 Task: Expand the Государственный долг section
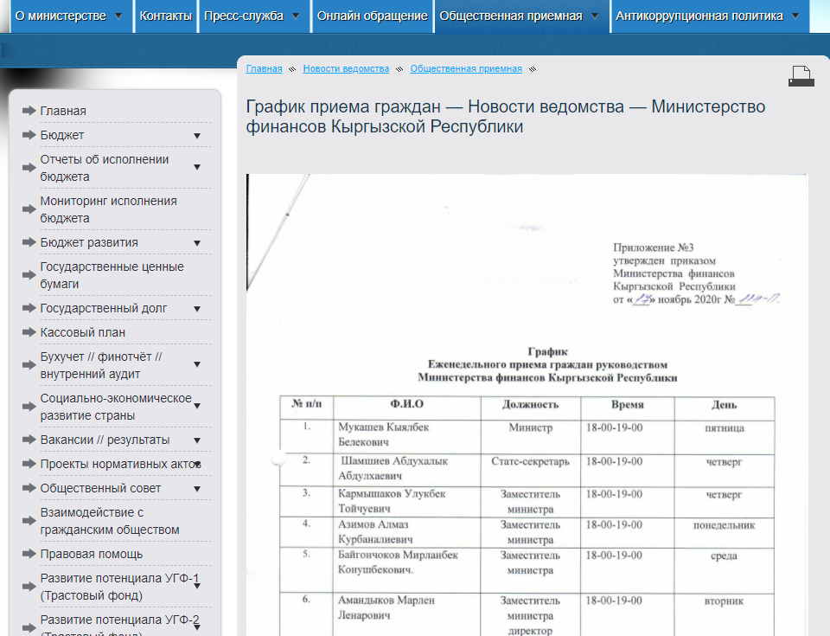[197, 308]
